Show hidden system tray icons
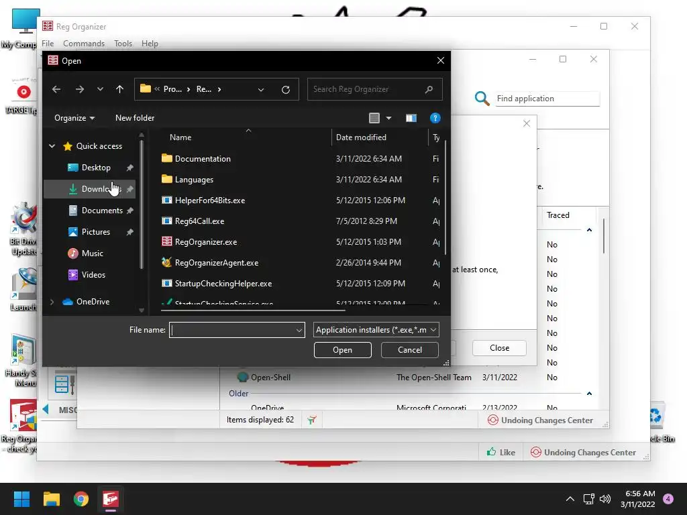Image resolution: width=687 pixels, height=515 pixels. [570, 499]
